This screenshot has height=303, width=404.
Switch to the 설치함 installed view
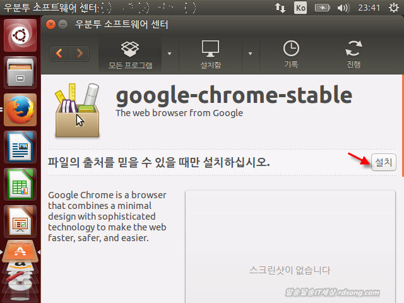[210, 54]
